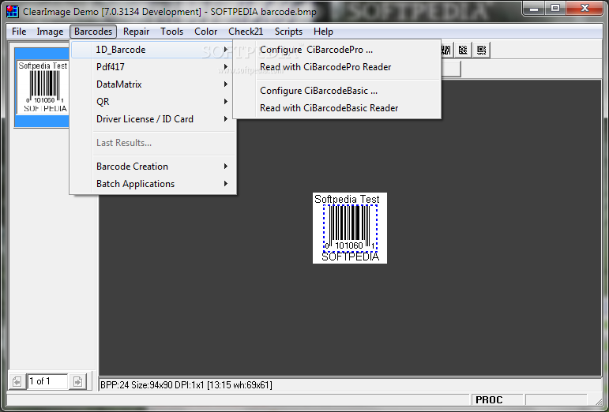Open the Color menu
This screenshot has height=412, width=609.
[206, 32]
